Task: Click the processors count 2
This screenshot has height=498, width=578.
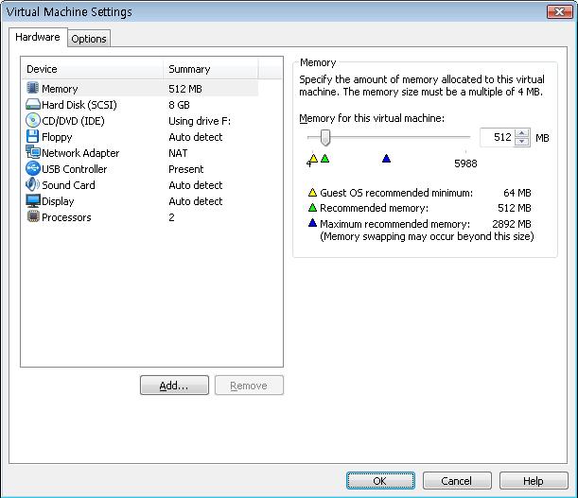Action: click(171, 217)
